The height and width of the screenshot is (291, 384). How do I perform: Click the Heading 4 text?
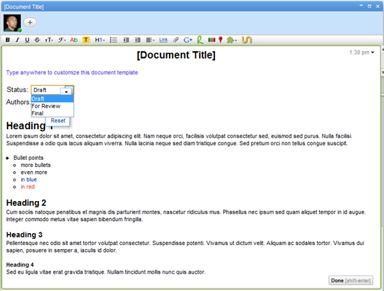click(x=20, y=264)
